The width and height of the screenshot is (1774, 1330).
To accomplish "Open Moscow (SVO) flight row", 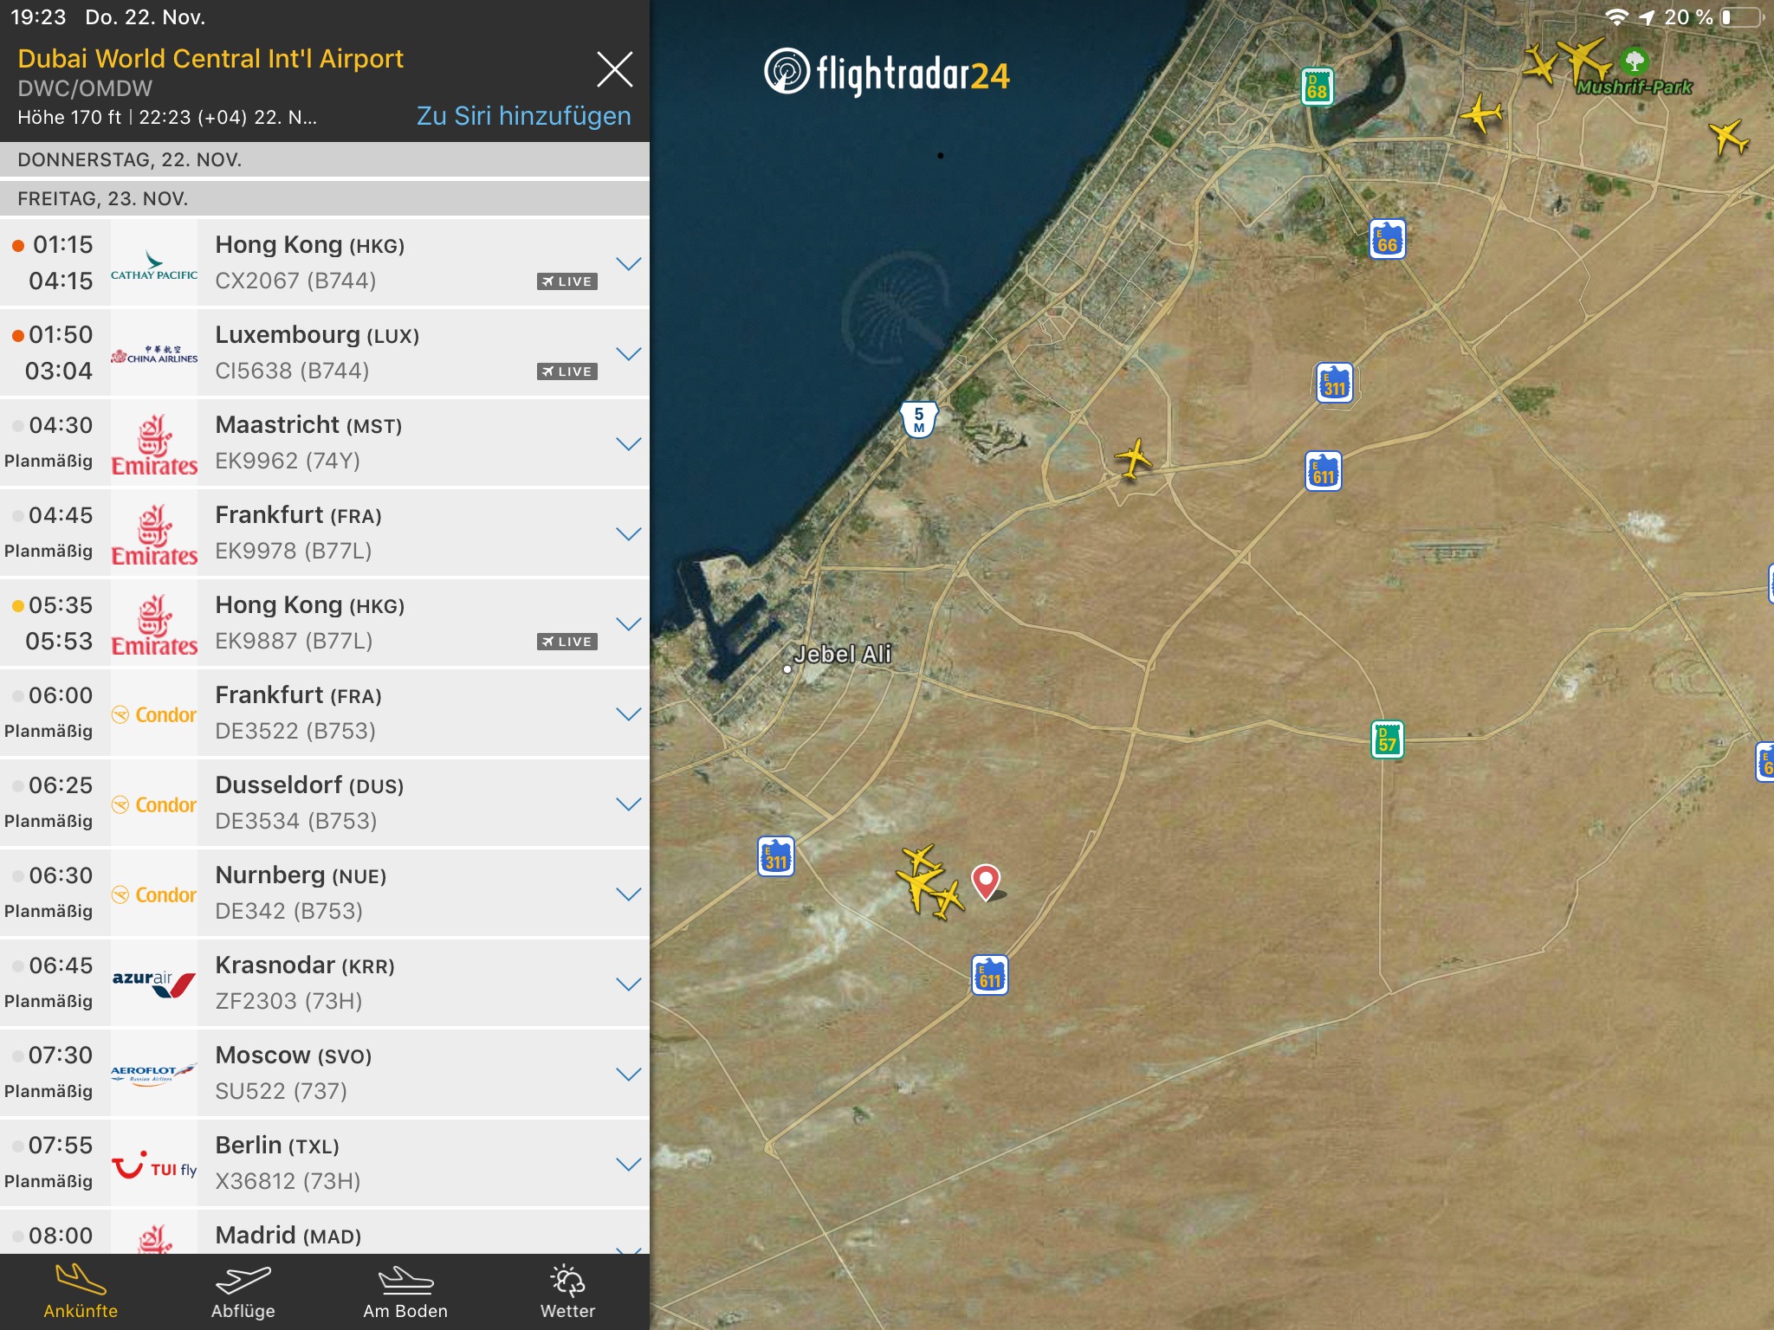I will coord(325,1074).
